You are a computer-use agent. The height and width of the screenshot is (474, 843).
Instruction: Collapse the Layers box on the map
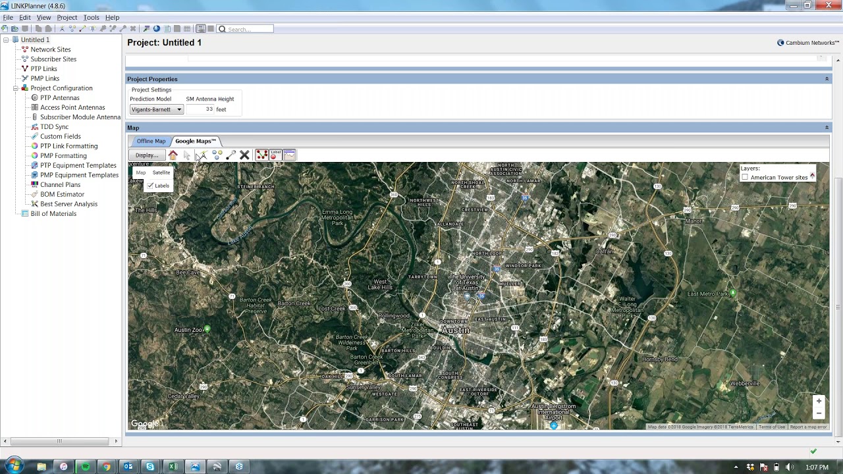pyautogui.click(x=812, y=175)
